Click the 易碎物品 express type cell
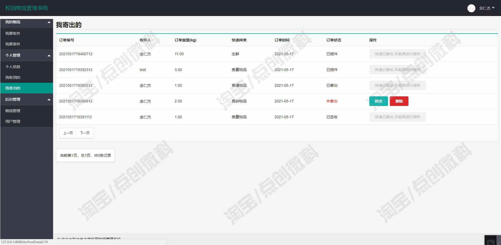 point(239,101)
